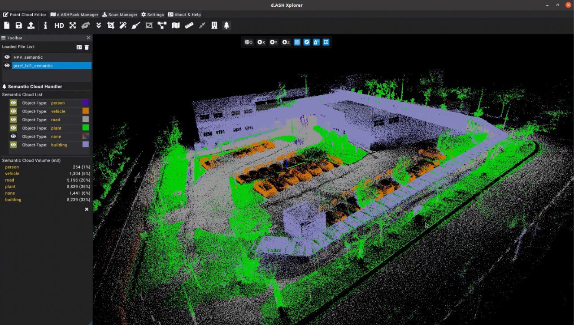574x325 pixels.
Task: Switch to d.ASHPack Manager tab
Action: point(74,14)
